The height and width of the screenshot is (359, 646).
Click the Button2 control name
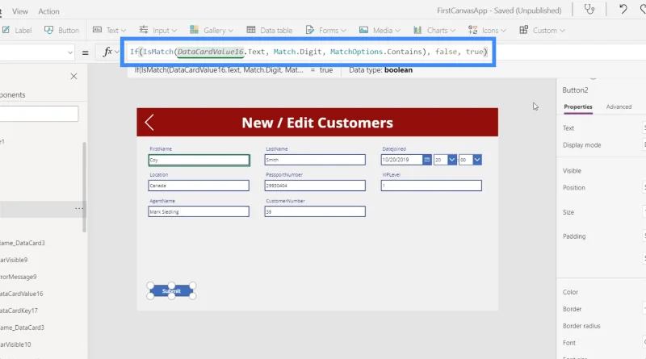[x=575, y=90]
